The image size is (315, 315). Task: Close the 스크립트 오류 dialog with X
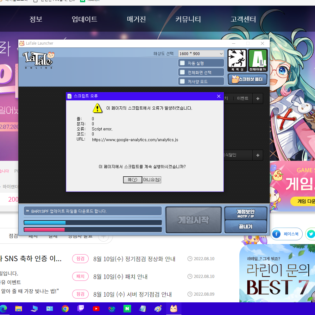click(x=219, y=96)
